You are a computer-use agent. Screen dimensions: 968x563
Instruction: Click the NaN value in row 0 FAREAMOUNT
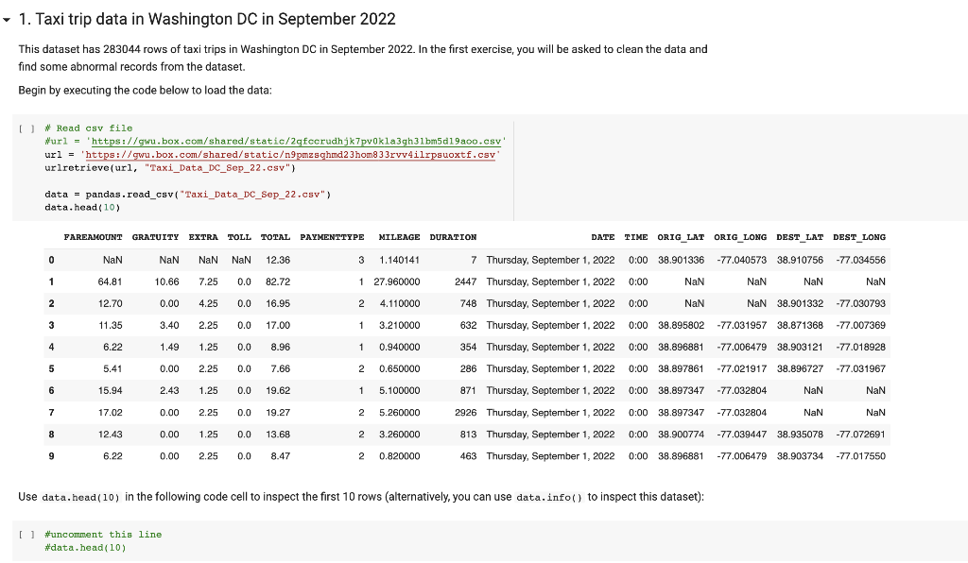[112, 259]
